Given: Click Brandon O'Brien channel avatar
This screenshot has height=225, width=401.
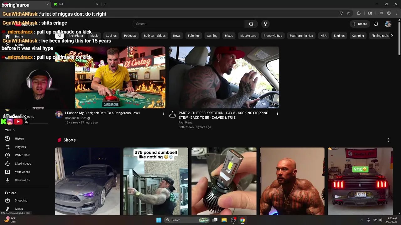Looking at the screenshot, I should (x=59, y=114).
